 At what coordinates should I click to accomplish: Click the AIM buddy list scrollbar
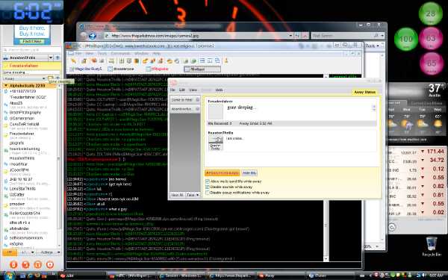pos(59,166)
